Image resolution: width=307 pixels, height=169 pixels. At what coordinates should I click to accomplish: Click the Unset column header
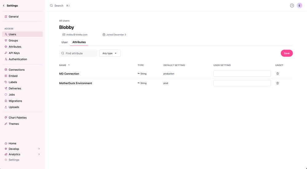(x=279, y=65)
